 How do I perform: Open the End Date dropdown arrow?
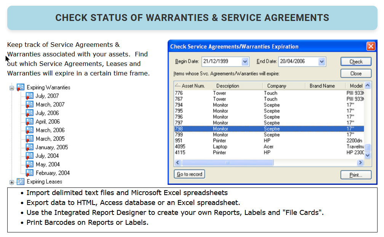pyautogui.click(x=322, y=62)
